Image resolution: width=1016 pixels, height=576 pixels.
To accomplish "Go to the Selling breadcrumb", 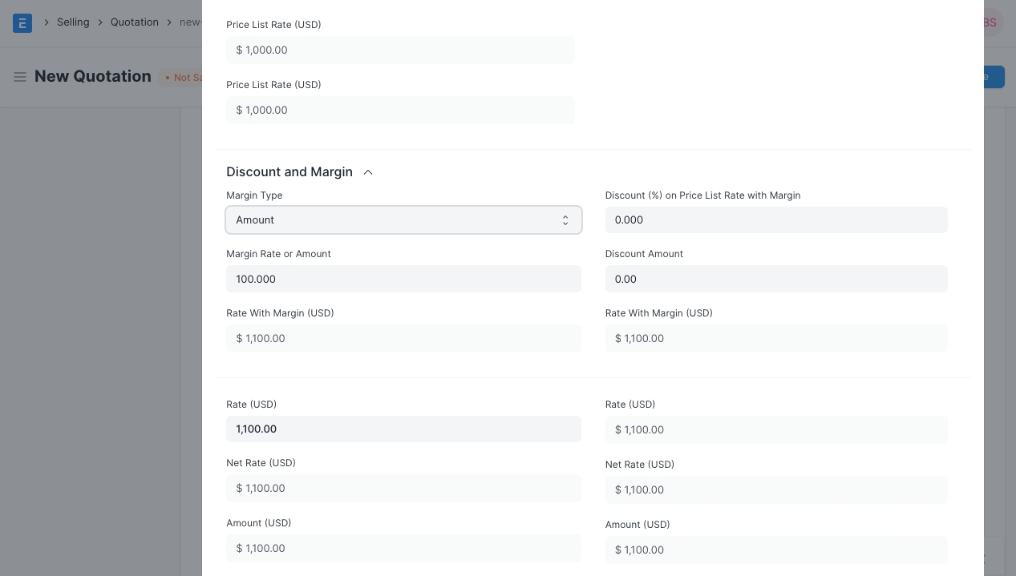I will (73, 22).
